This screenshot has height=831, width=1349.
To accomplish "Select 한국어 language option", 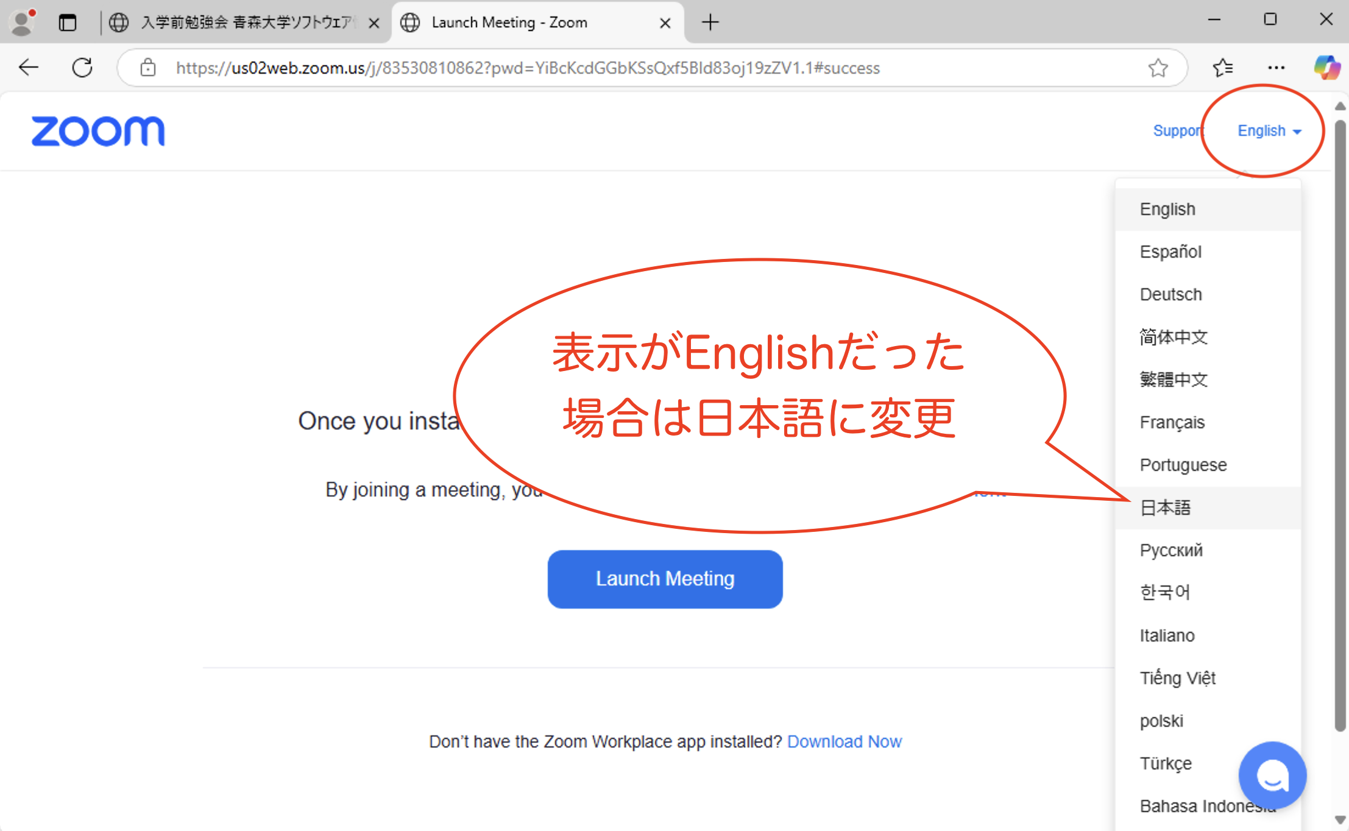I will [1164, 592].
